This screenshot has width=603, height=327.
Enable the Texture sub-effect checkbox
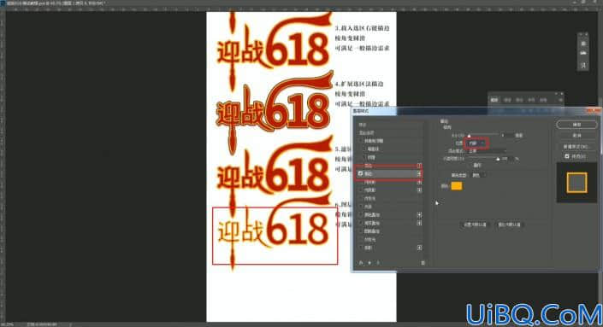click(x=365, y=157)
